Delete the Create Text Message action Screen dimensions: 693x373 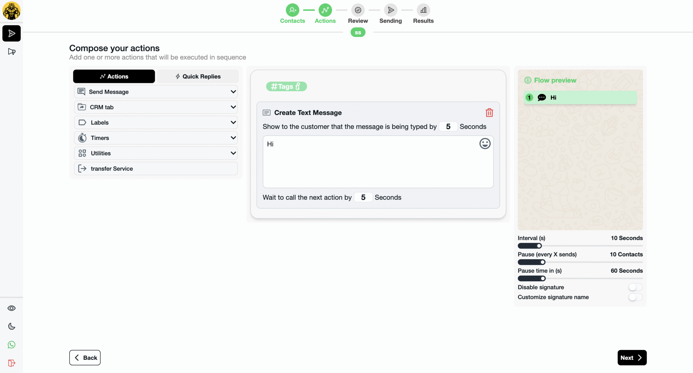[489, 113]
